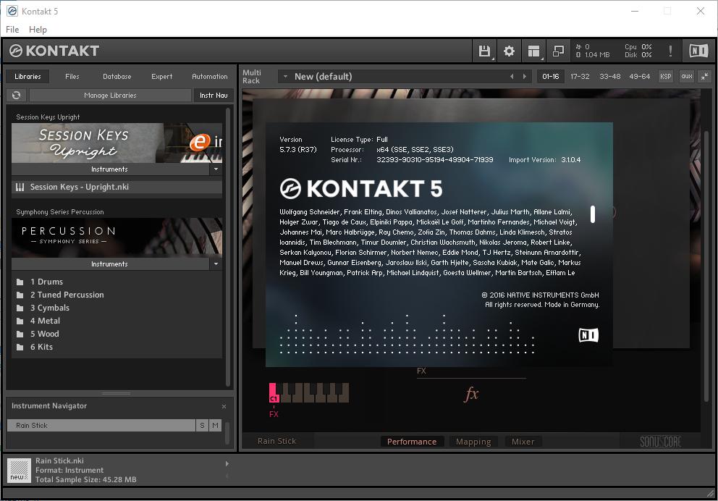Click the Session Keys Upright library banner
Image resolution: width=718 pixels, height=501 pixels.
(117, 143)
